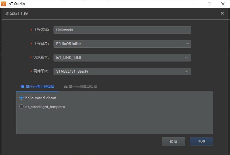Open the directory browse ellipsis button
The width and height of the screenshot is (230, 155).
[x=187, y=44]
